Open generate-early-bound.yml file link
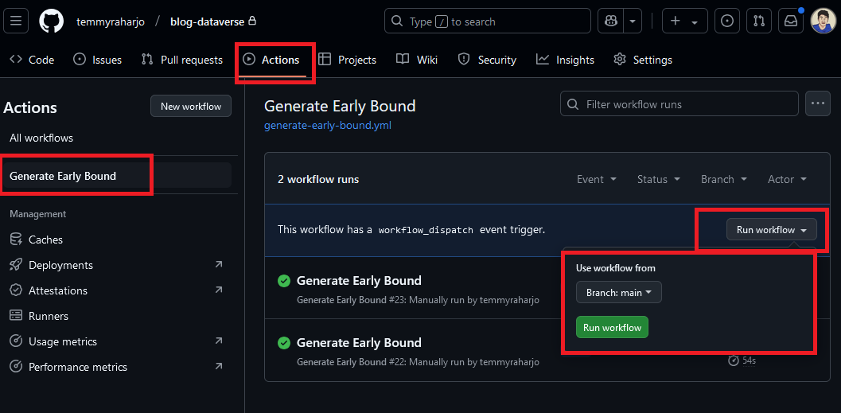Screen dimensions: 841x413 [328, 126]
